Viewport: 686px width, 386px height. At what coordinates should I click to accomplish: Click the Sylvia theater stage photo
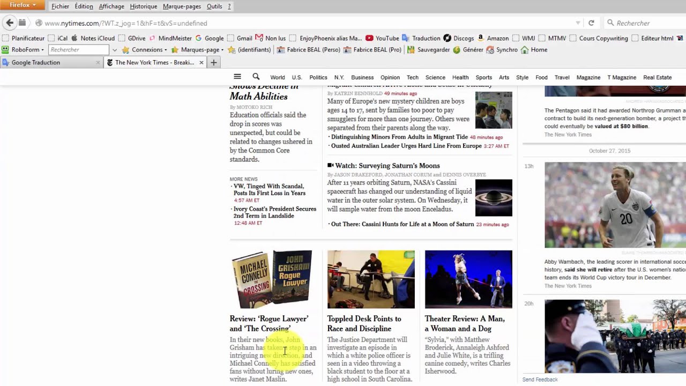tap(468, 279)
